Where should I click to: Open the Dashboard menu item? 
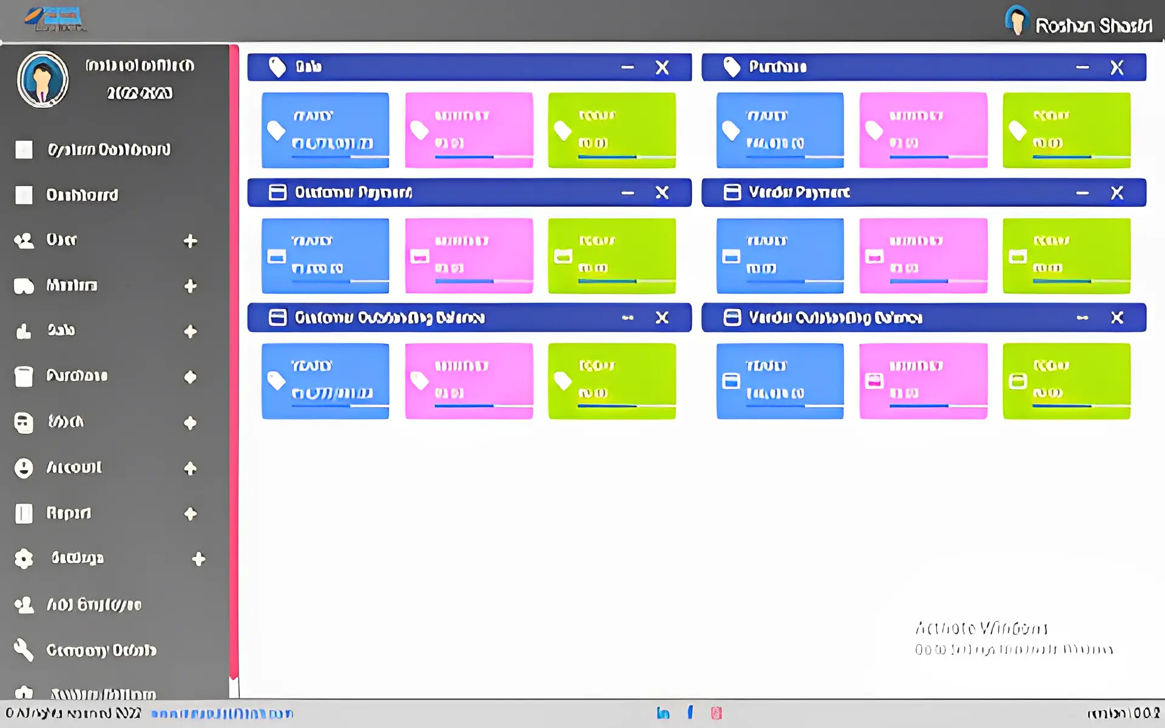(82, 195)
